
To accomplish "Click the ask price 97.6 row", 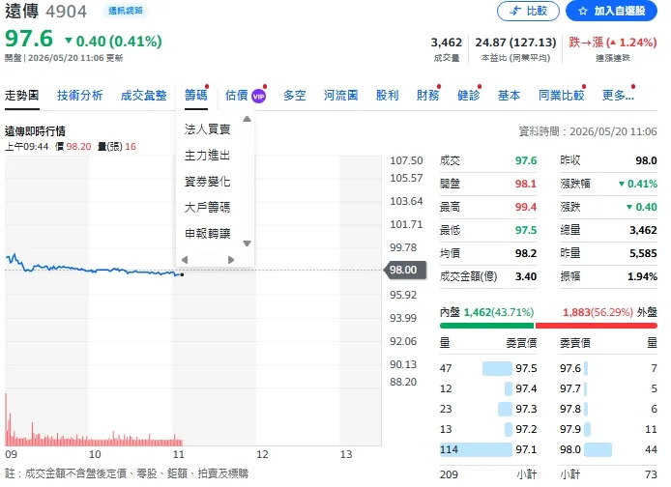I will tap(608, 368).
